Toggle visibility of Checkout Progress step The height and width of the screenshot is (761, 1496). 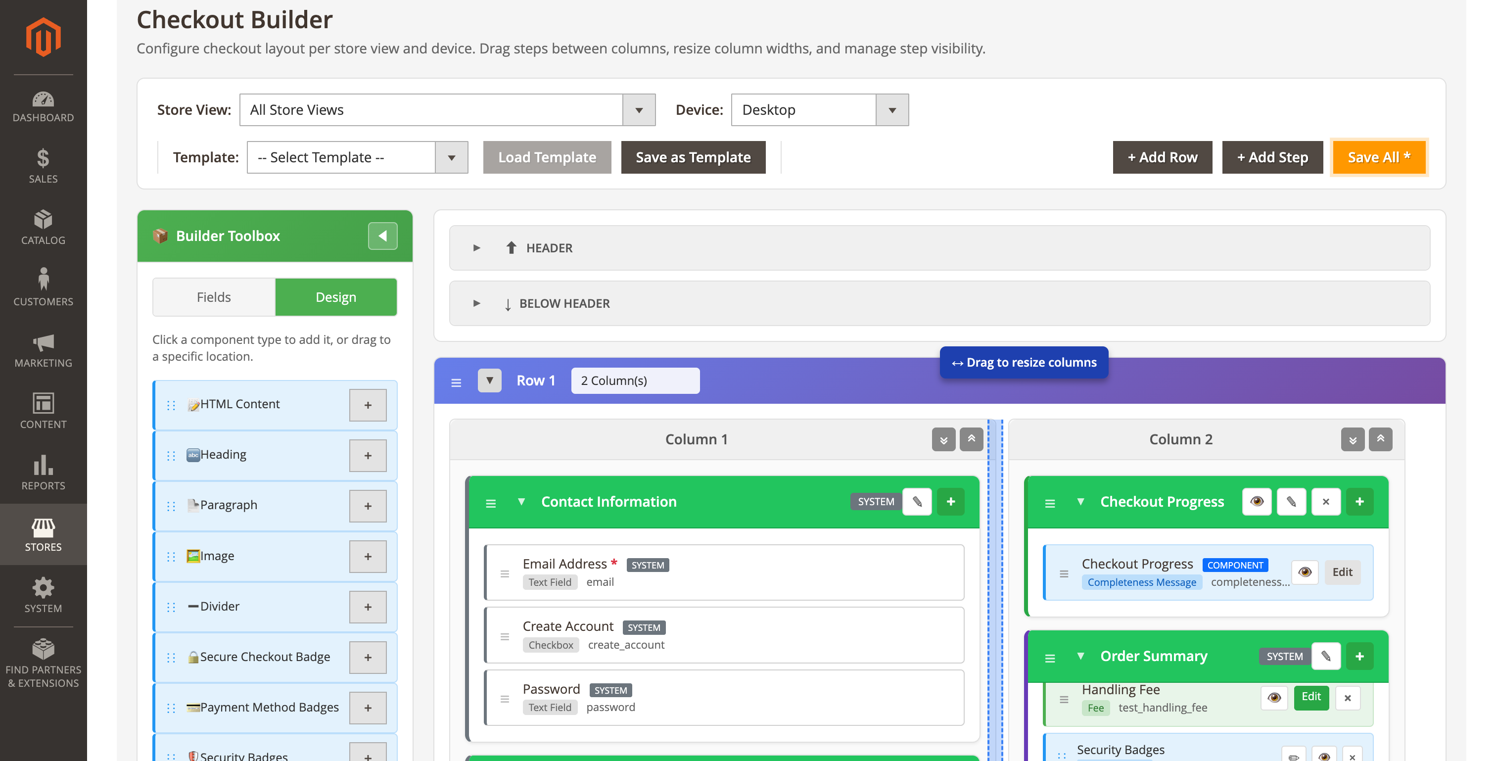[x=1257, y=501]
